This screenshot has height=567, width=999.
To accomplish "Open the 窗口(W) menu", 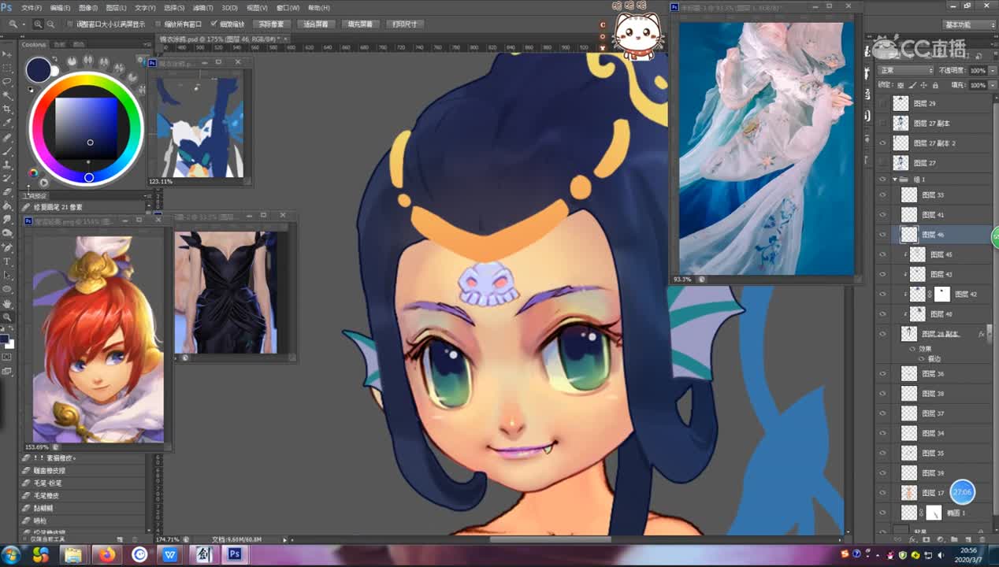I will click(288, 8).
